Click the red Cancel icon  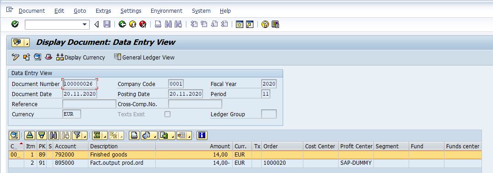tap(143, 24)
